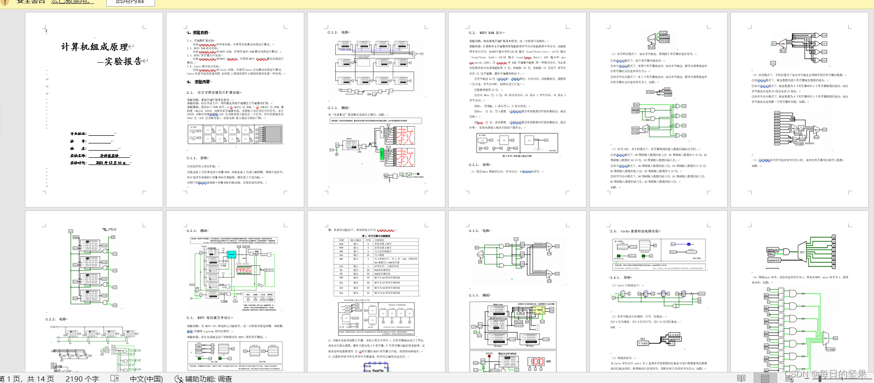874x383 pixels.
Task: Click heading '2.3.2、电路' on page ten
Action: (480, 230)
